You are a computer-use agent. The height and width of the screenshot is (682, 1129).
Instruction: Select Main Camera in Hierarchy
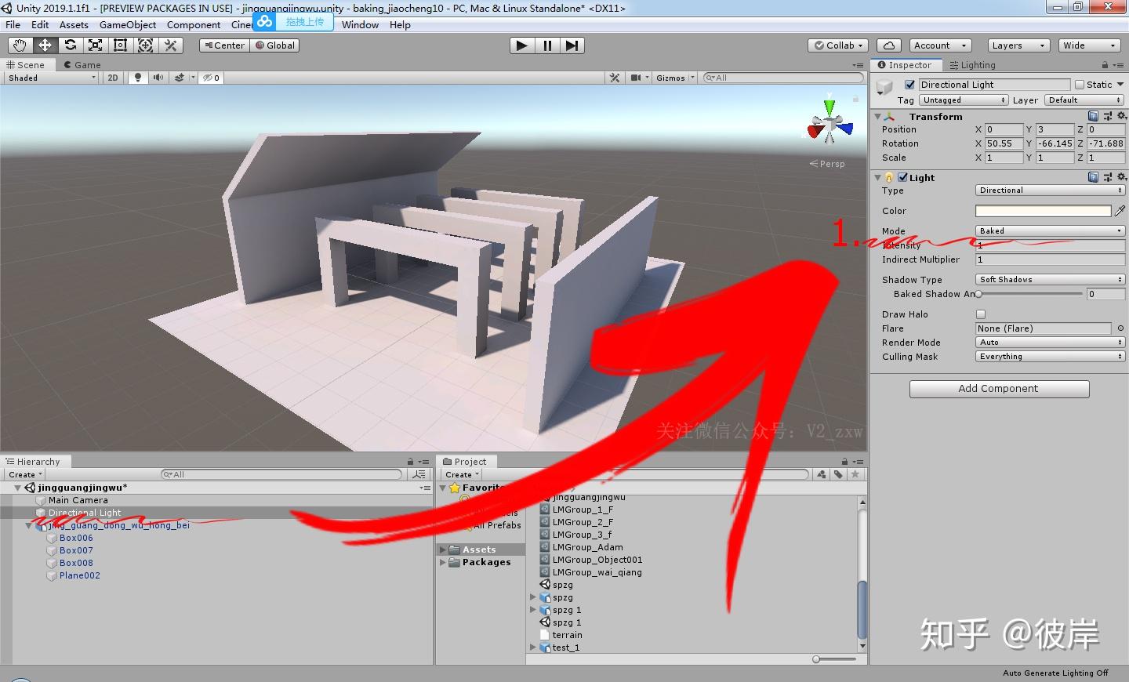[78, 500]
